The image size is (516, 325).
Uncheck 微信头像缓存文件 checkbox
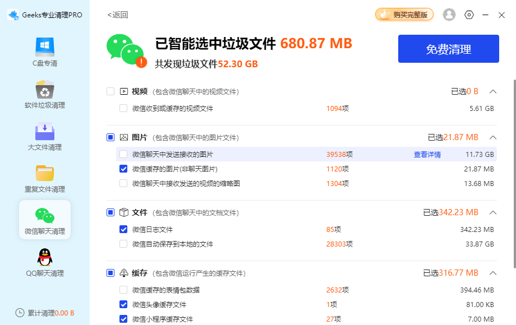click(x=123, y=304)
